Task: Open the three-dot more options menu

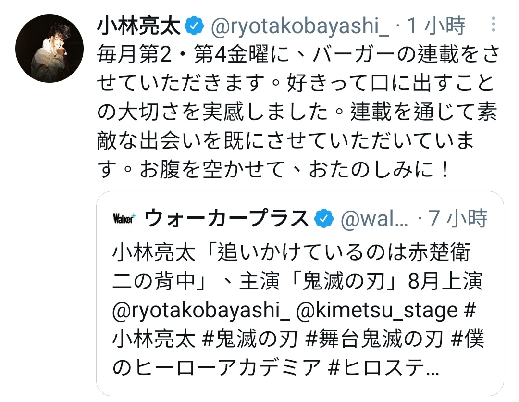Action: [493, 25]
